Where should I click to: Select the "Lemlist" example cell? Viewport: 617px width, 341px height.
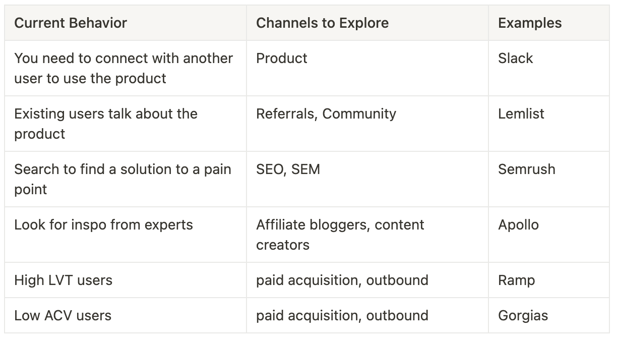point(549,124)
